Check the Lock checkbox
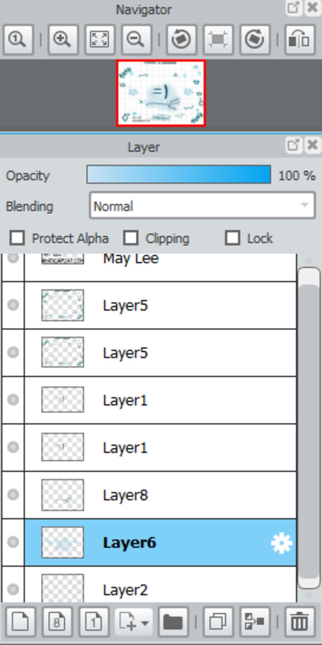This screenshot has width=322, height=645. tap(233, 238)
